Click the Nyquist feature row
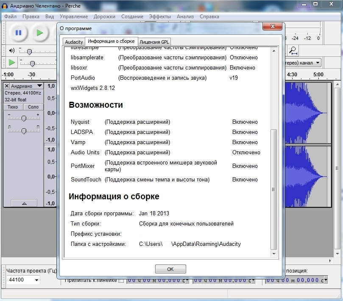This screenshot has height=301, width=343. pyautogui.click(x=164, y=122)
